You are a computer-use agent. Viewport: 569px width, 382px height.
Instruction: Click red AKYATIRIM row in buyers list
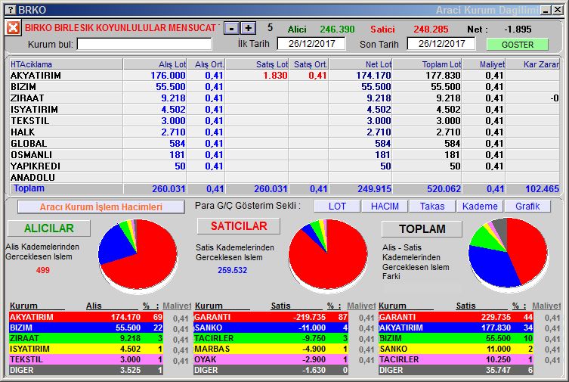tap(86, 317)
